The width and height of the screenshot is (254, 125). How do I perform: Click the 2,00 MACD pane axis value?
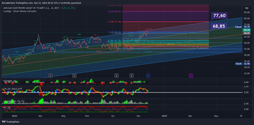point(246,86)
